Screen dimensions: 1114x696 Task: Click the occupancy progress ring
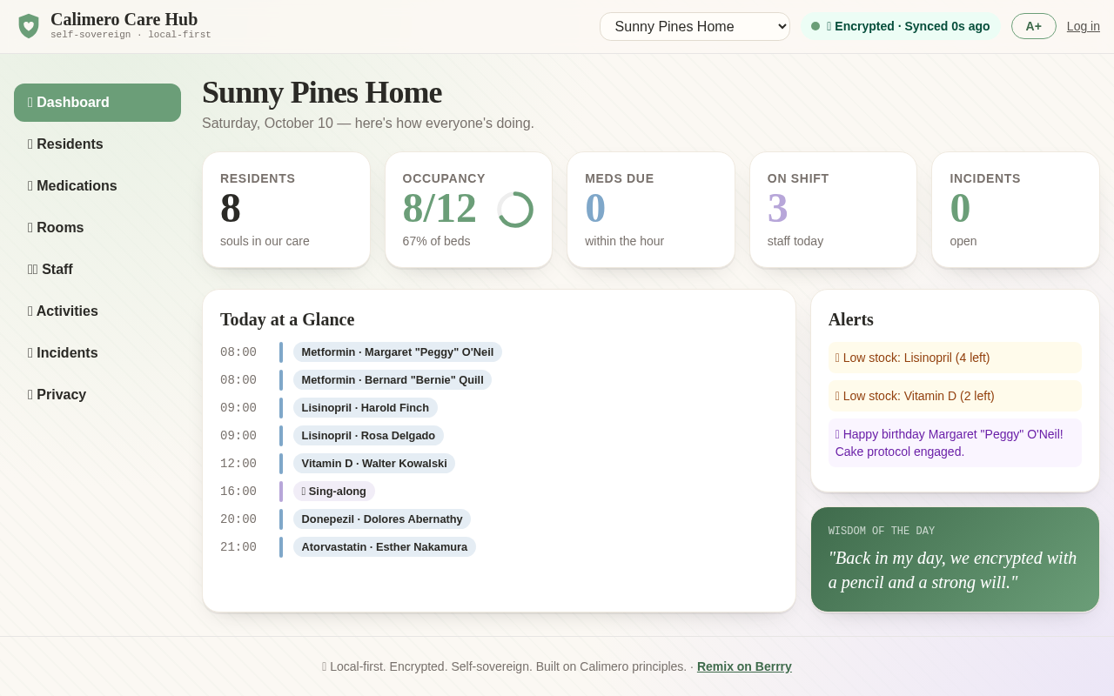click(515, 210)
